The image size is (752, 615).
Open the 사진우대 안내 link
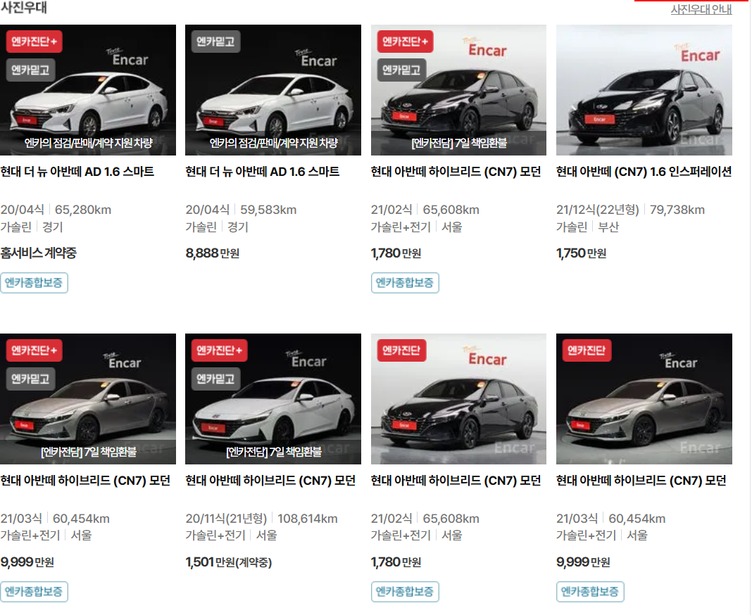click(x=701, y=9)
